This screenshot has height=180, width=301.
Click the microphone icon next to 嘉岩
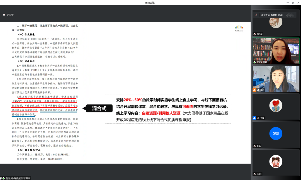[x=258, y=90]
